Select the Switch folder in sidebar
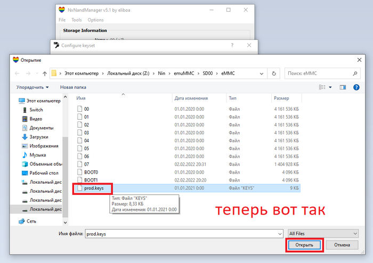 coord(36,110)
